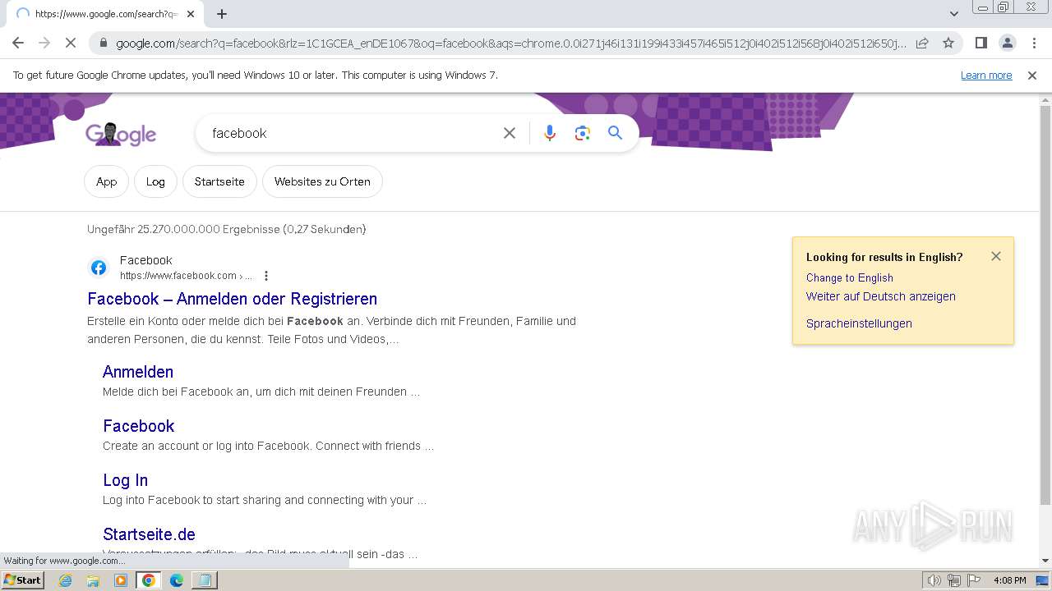Viewport: 1052px width, 591px height.
Task: Dismiss the Chrome update notification bar
Action: tap(1032, 76)
